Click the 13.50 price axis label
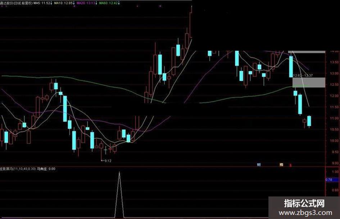Screen dimensions: 340x219 pos(334,62)
